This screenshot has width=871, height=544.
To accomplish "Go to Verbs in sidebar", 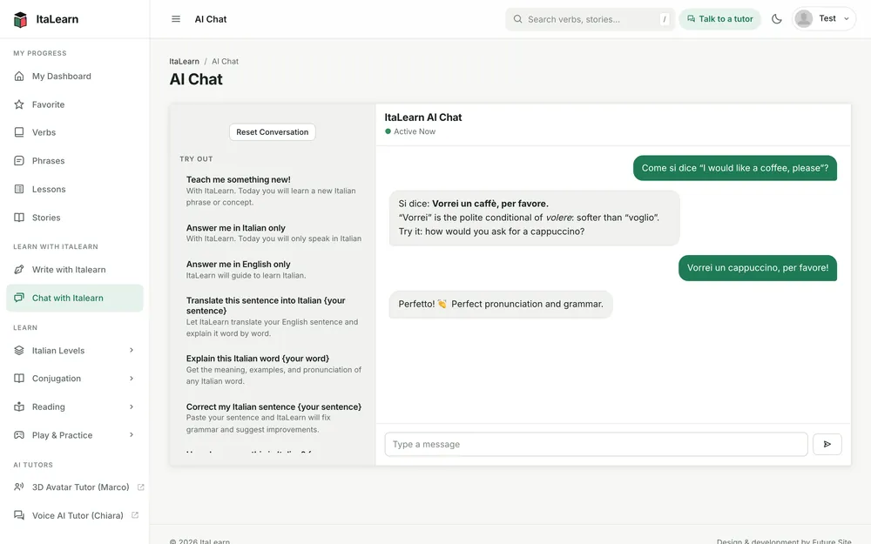I will coord(75,132).
